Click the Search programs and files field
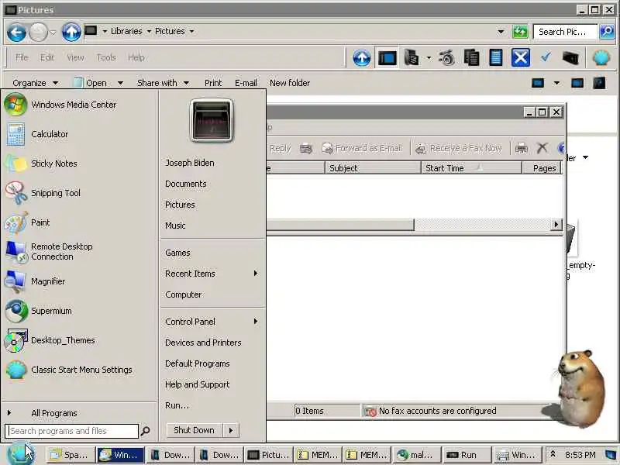The image size is (620, 465). (72, 431)
